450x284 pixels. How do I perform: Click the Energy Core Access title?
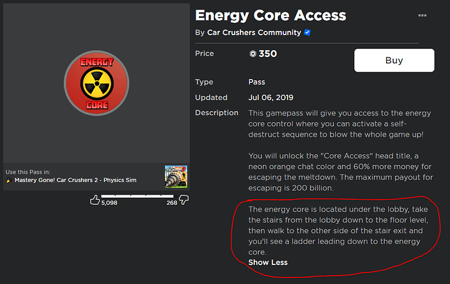click(x=271, y=14)
